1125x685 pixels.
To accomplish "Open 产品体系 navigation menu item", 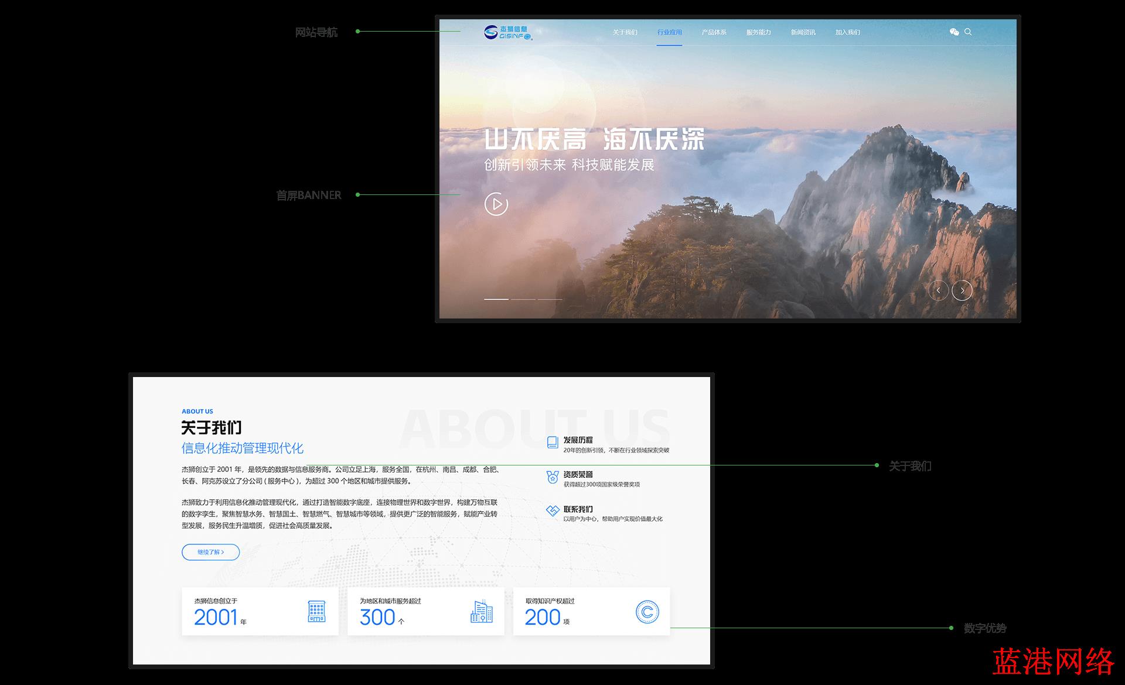I will coord(714,32).
